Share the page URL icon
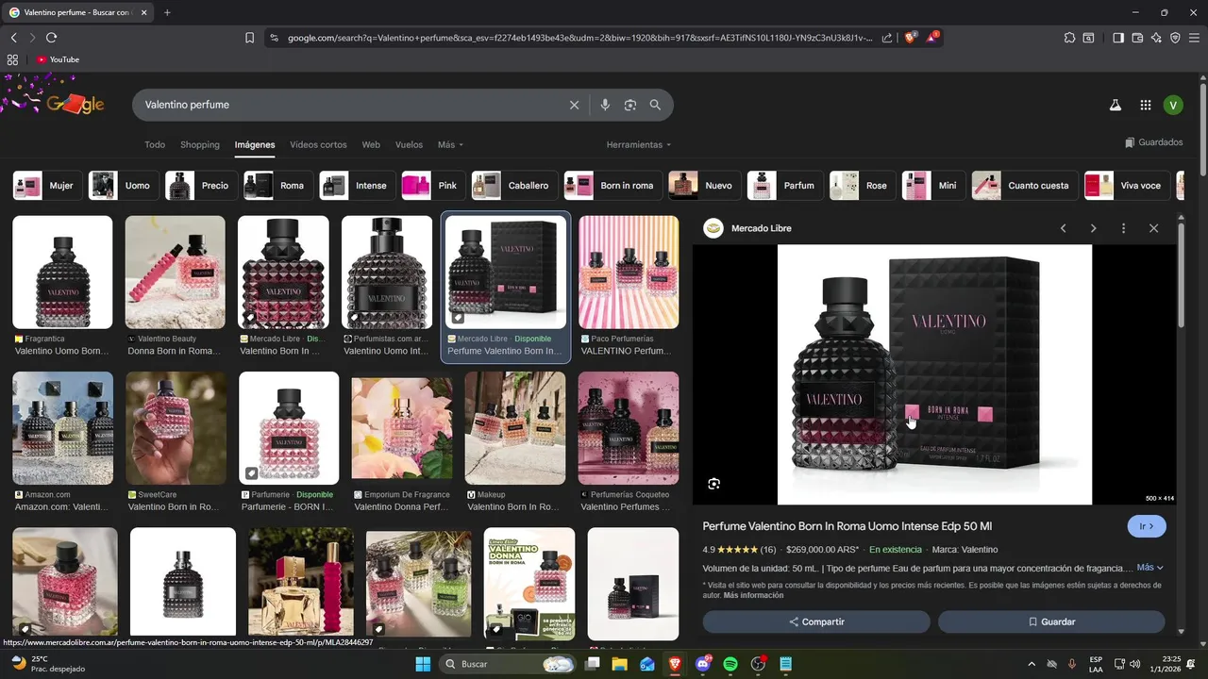Viewport: 1208px width, 679px height. pyautogui.click(x=887, y=38)
